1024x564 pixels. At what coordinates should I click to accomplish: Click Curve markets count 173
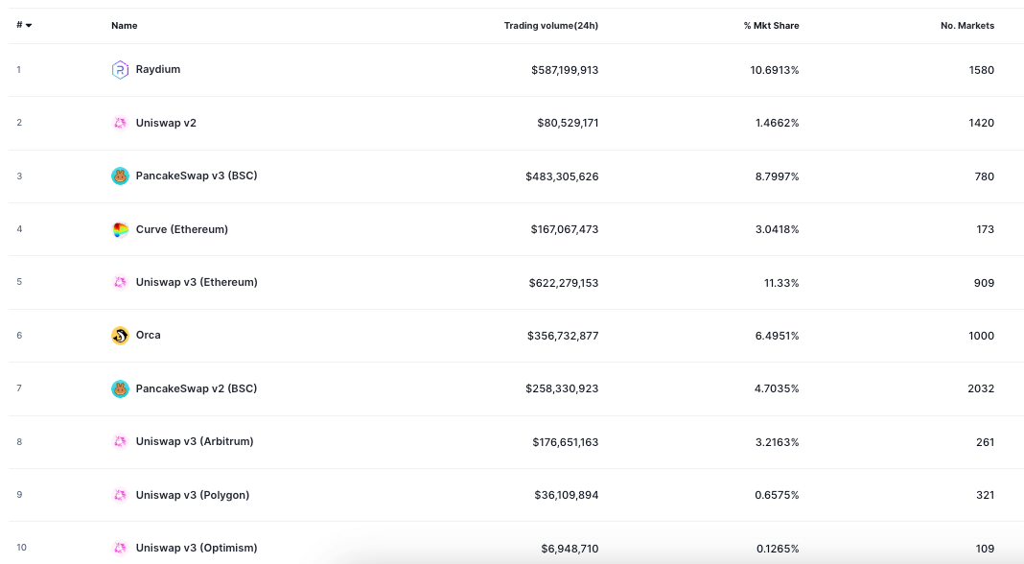point(986,229)
